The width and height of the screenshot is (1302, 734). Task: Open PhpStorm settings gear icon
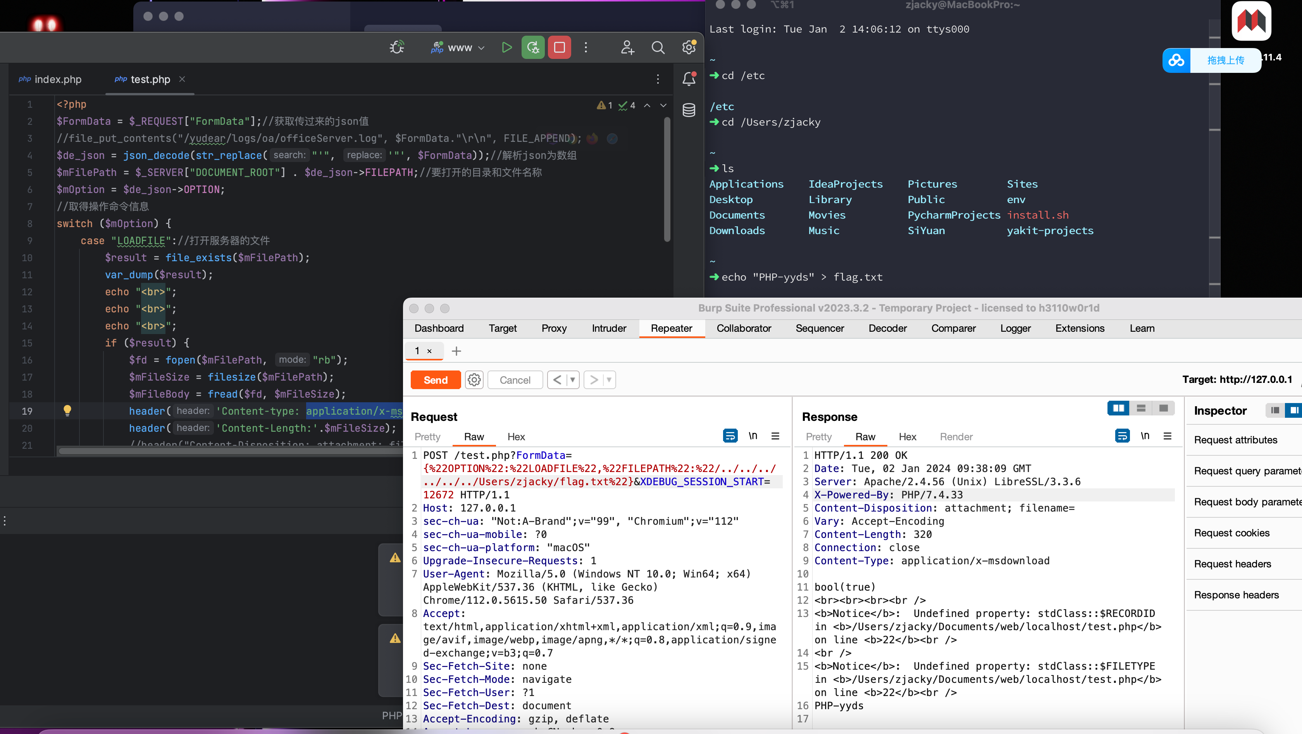pyautogui.click(x=689, y=48)
